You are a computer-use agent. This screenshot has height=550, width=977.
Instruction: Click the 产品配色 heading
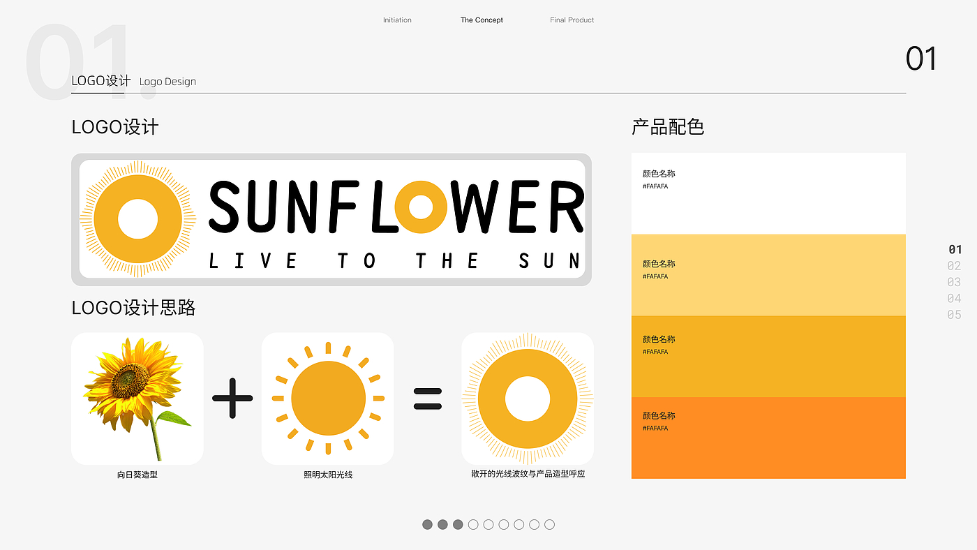click(x=668, y=127)
